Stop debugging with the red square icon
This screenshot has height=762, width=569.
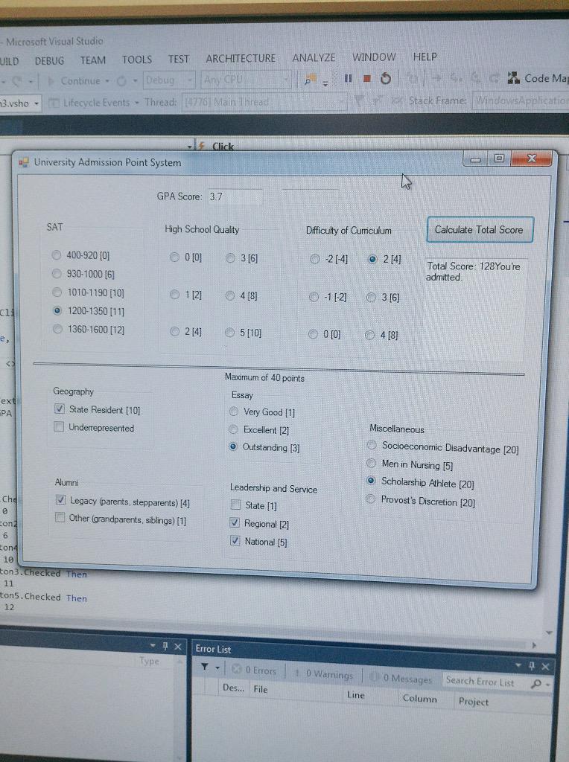click(367, 78)
